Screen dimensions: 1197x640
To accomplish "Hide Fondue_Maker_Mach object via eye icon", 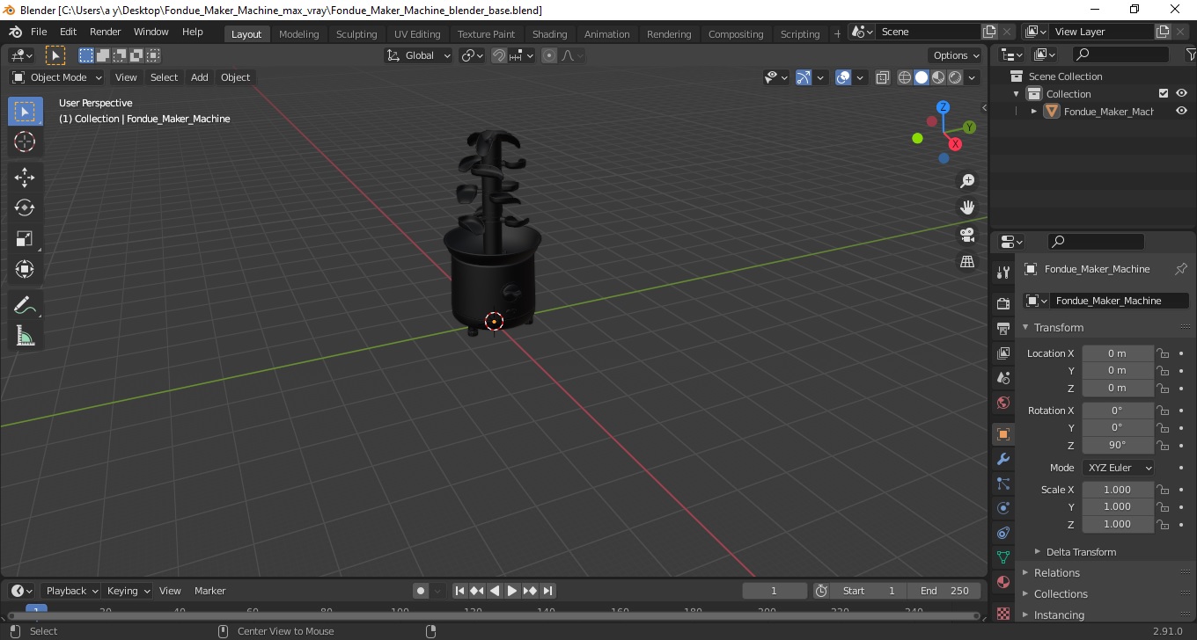I will (1181, 111).
